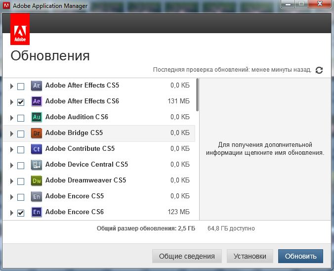
Task: Expand the Adobe Encore CS6 row
Action: tap(12, 213)
